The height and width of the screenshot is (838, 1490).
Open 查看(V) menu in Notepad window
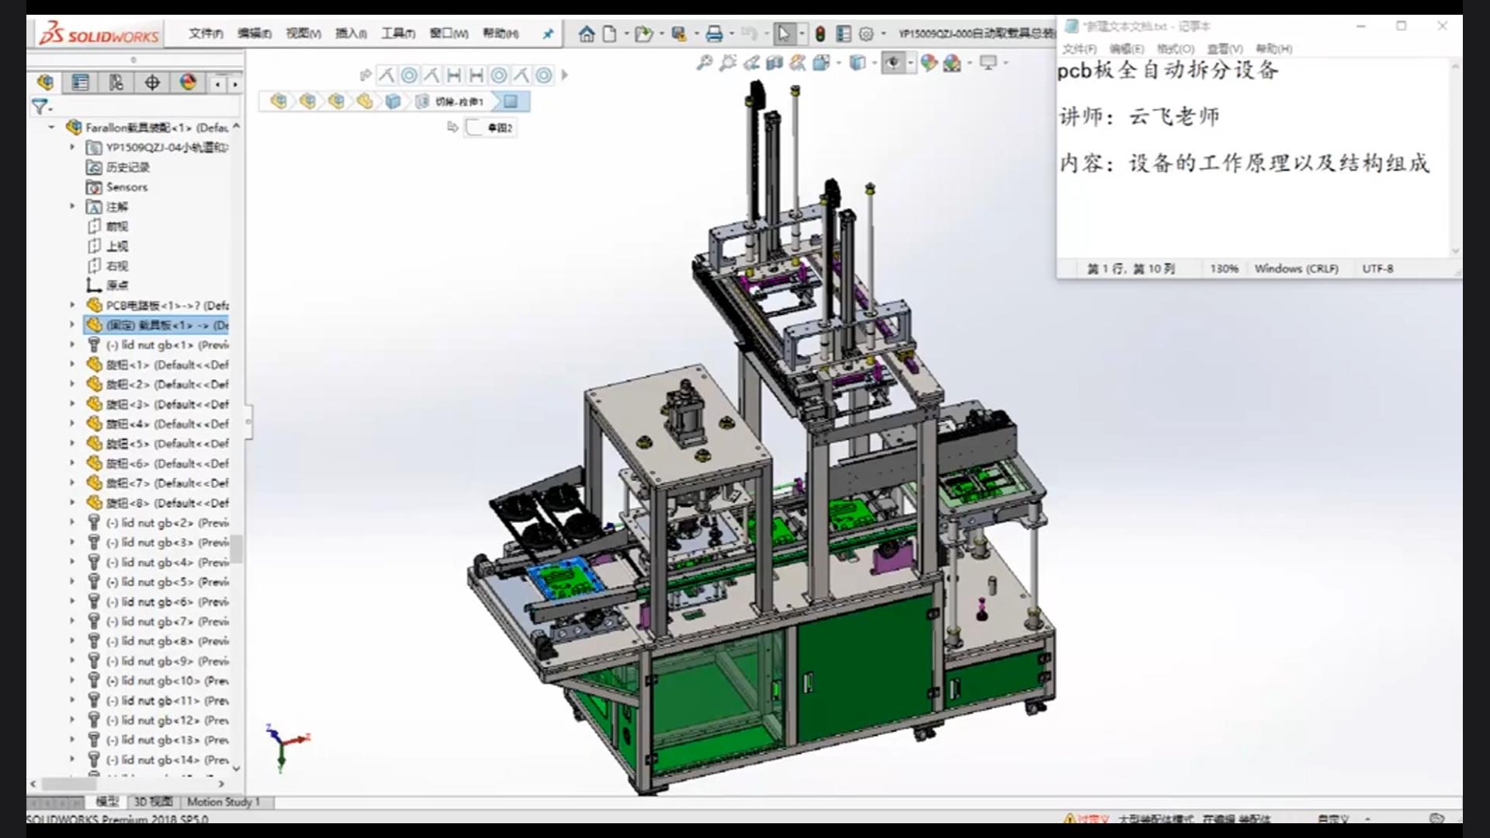click(x=1225, y=49)
